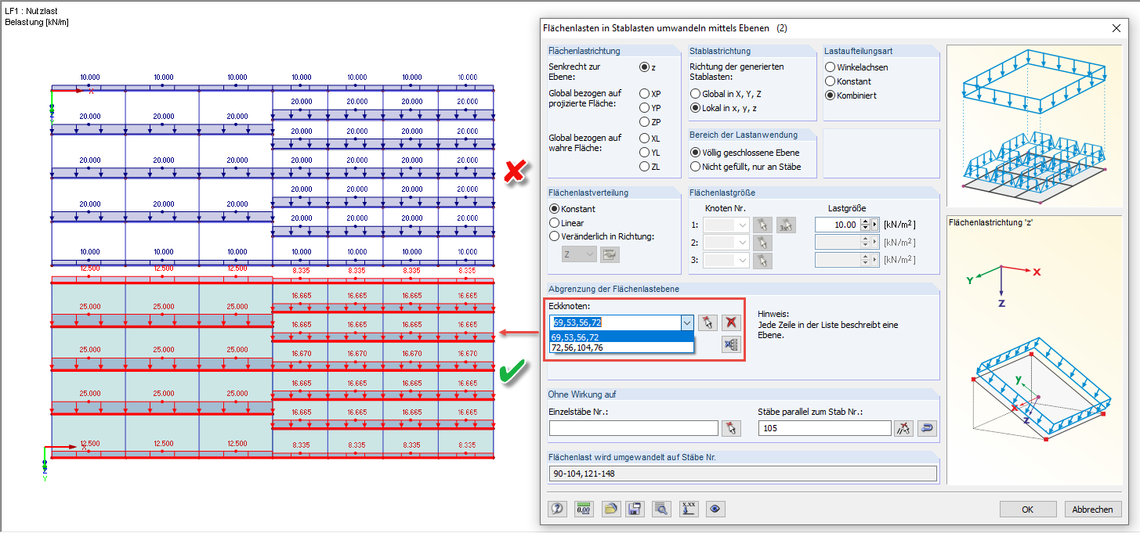Click the edit icon beside Z direction dropdown
The width and height of the screenshot is (1140, 533).
tap(609, 254)
